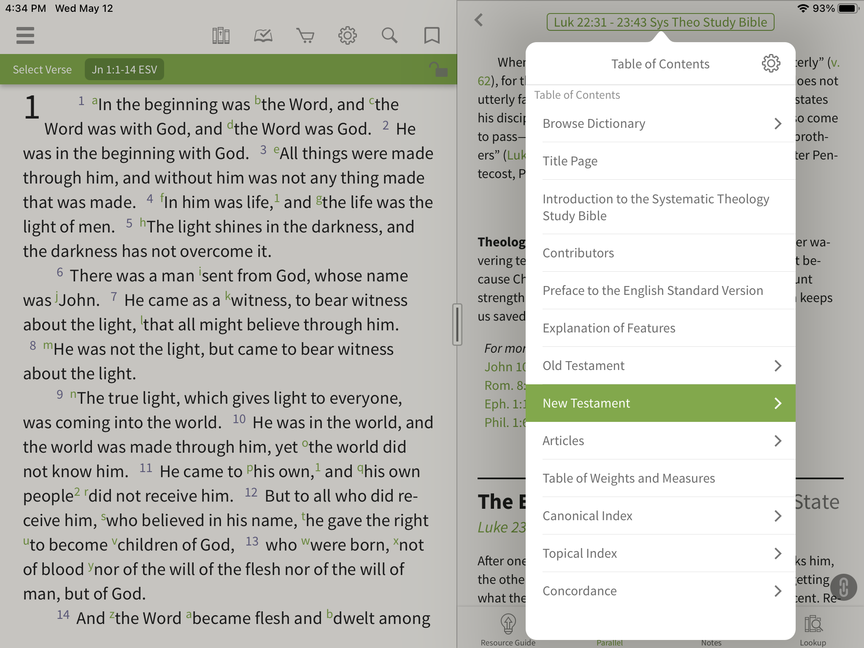This screenshot has height=648, width=864.
Task: Tap verse number 9
Action: point(60,394)
